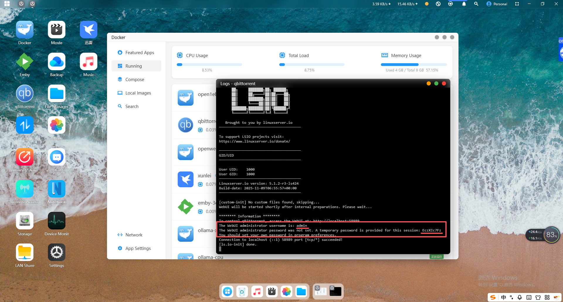Open the Search section in Docker sidebar
563x302 pixels.
tap(136, 107)
